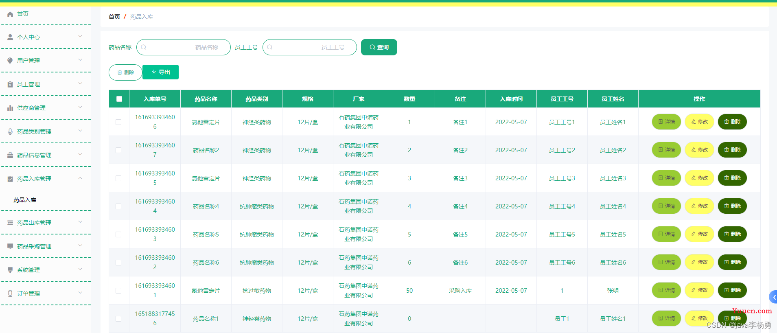Click 修改 for the 备注5 row
Viewport: 777px width, 333px height.
point(699,234)
